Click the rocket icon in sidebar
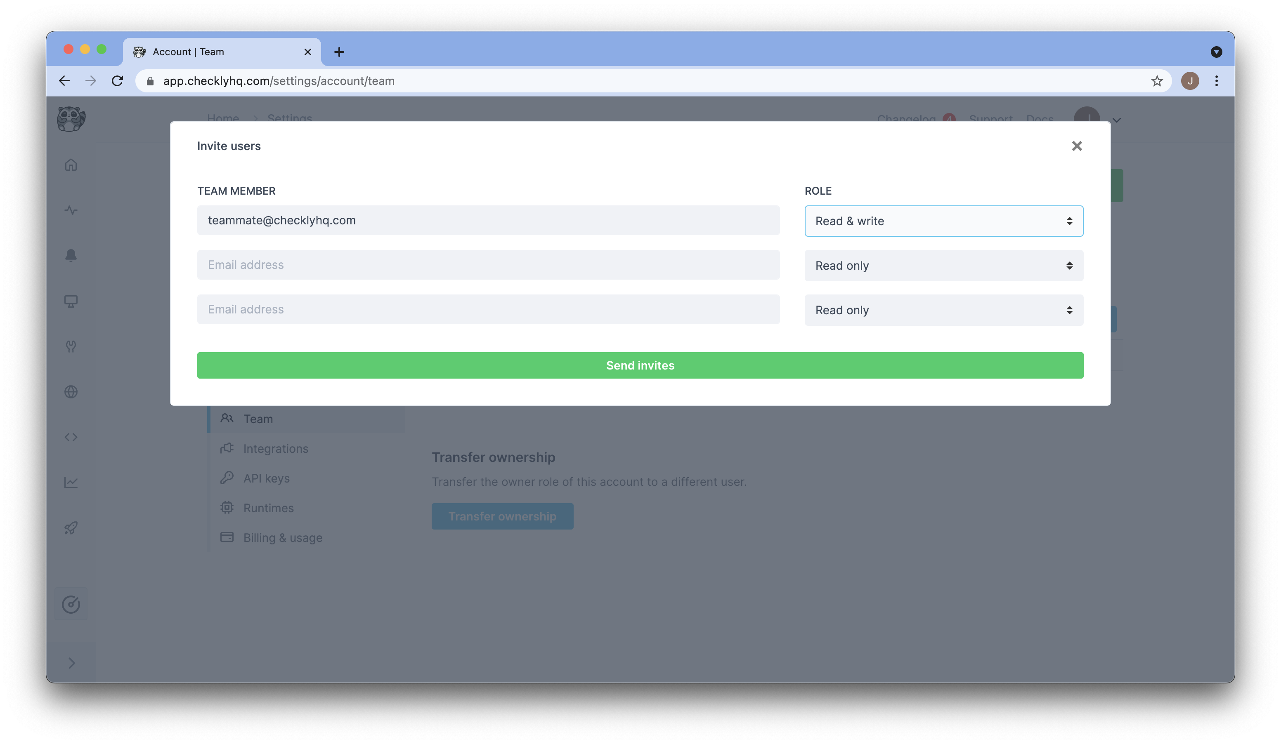This screenshot has height=744, width=1281. [71, 528]
